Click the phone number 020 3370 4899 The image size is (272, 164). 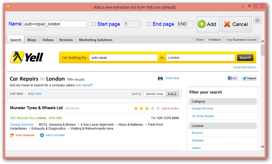[x=168, y=118]
